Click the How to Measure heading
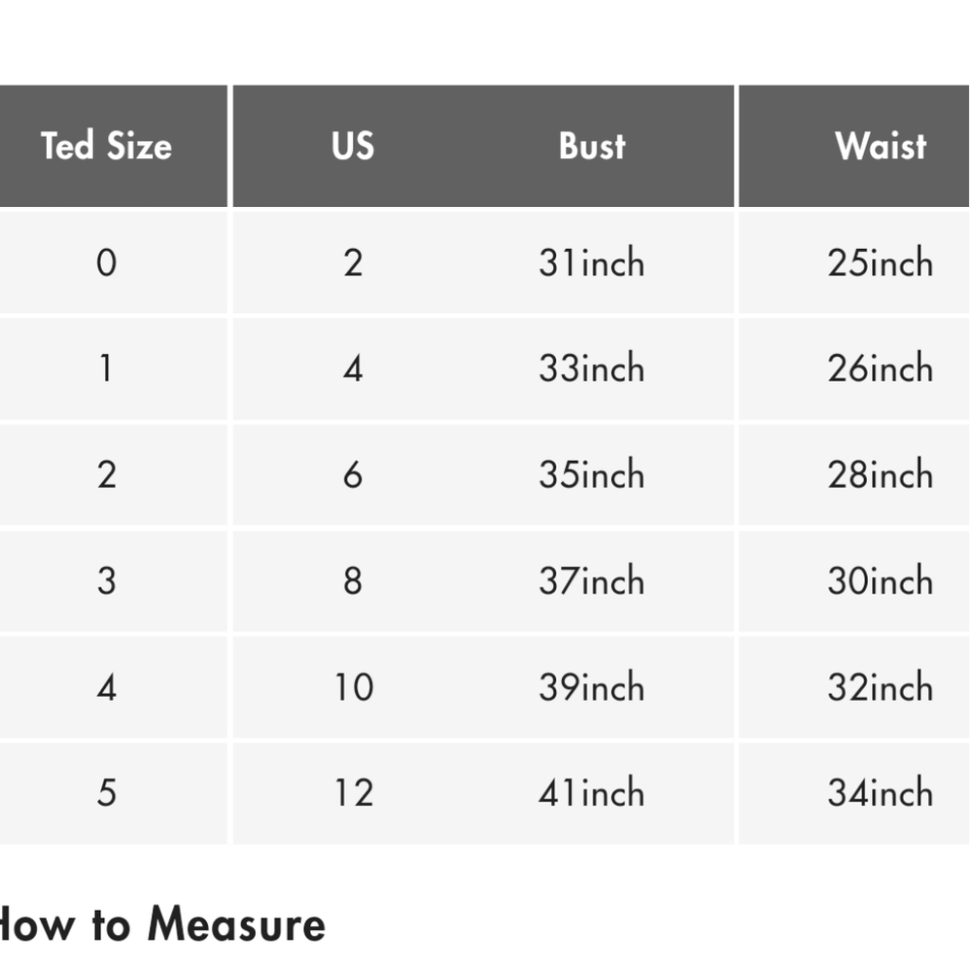Image resolution: width=972 pixels, height=972 pixels. click(162, 923)
